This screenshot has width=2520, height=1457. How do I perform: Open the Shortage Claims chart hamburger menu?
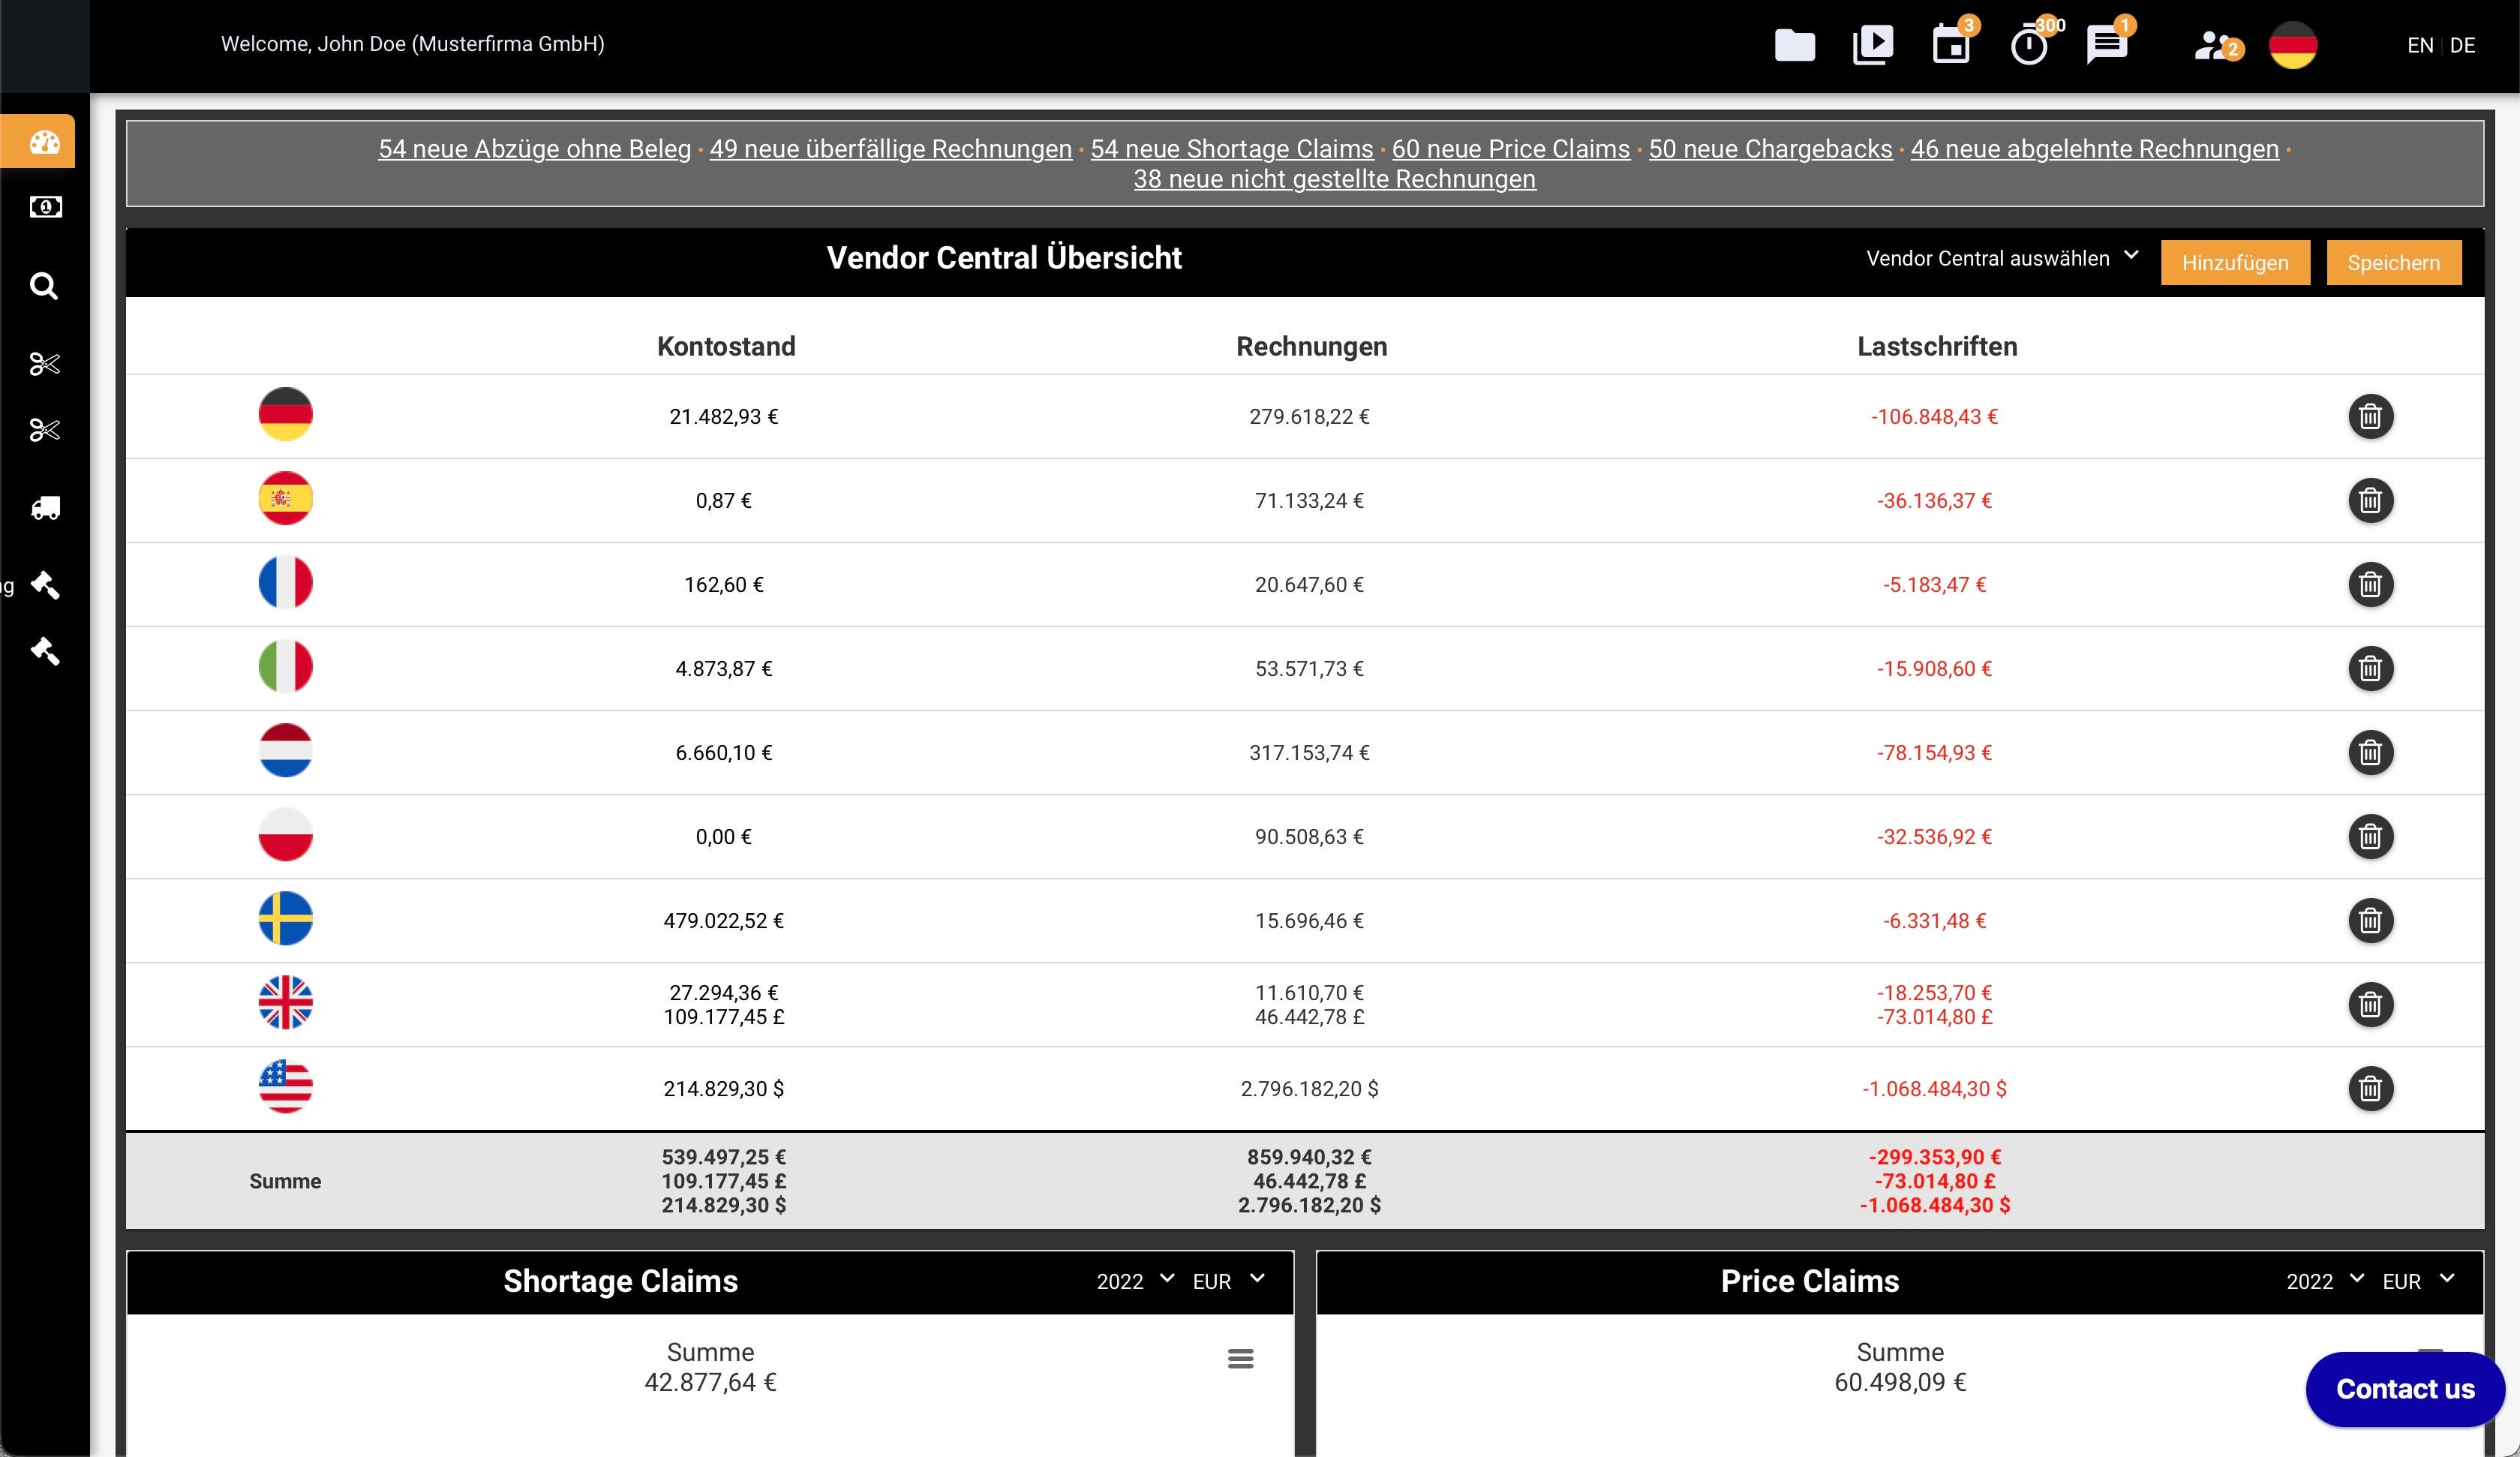click(1240, 1358)
